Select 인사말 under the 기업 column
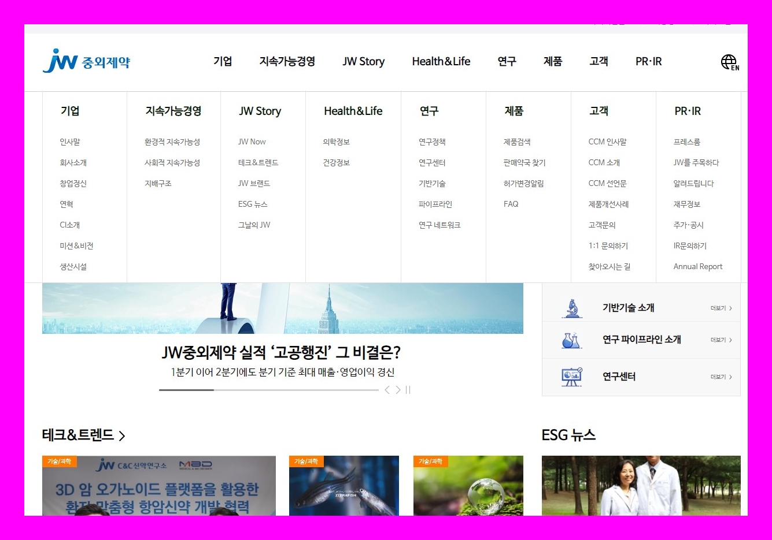Viewport: 772px width, 540px height. pyautogui.click(x=70, y=142)
